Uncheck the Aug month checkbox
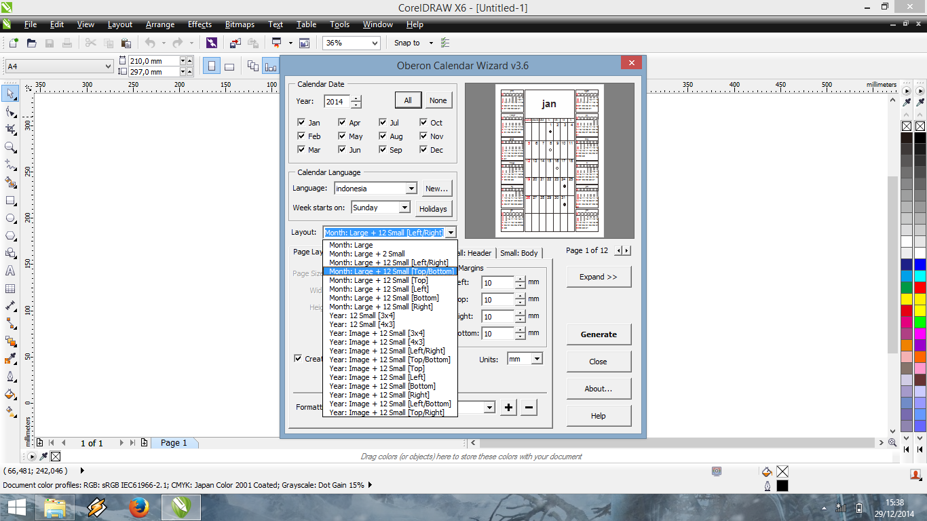 [383, 136]
